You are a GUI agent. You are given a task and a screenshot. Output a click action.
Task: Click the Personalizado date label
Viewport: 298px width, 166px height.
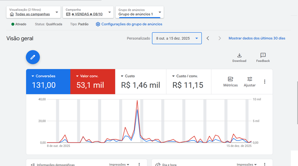click(138, 38)
